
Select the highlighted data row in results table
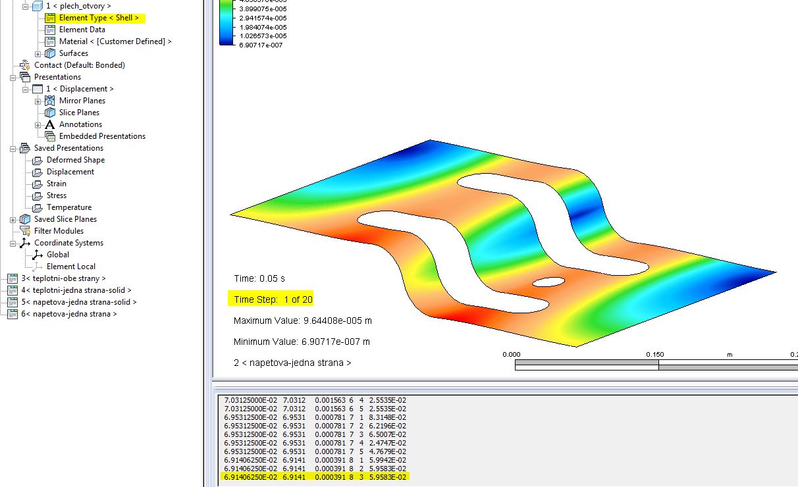pos(316,476)
